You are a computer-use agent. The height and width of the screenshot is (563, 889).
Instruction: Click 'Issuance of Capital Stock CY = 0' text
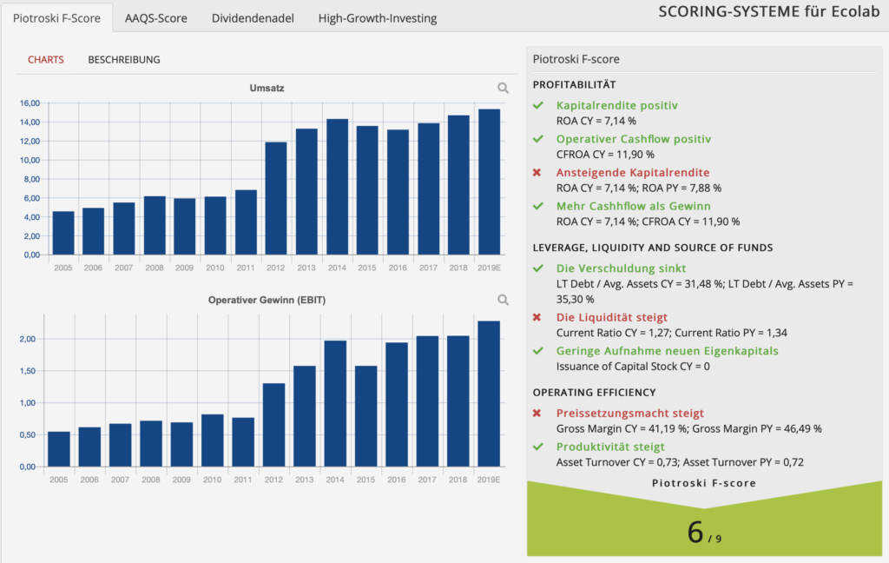point(633,366)
